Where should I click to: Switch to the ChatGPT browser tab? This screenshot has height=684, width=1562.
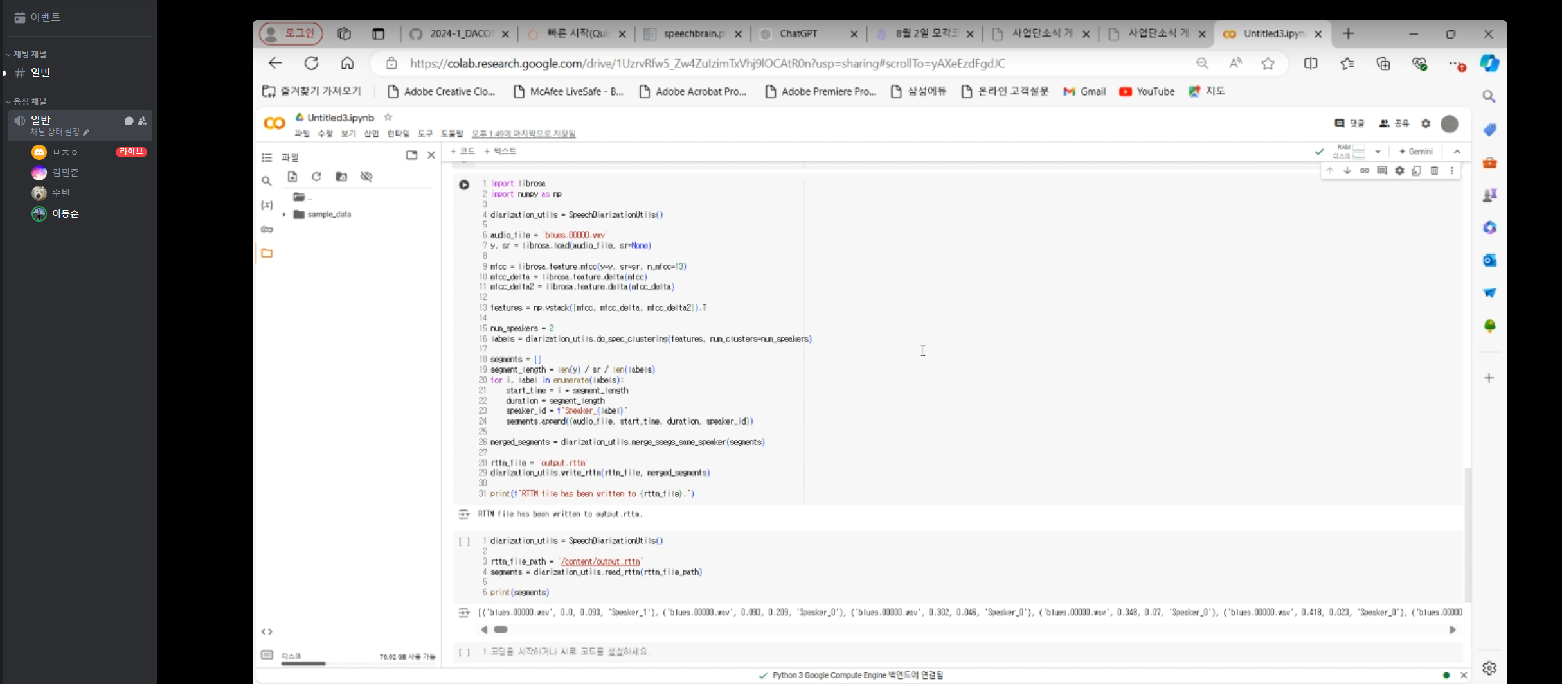pos(800,33)
